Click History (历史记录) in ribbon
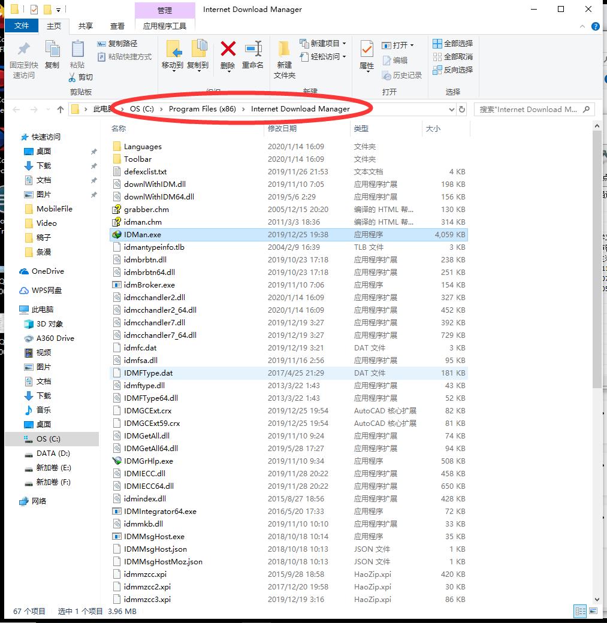The height and width of the screenshot is (623, 607). (401, 75)
